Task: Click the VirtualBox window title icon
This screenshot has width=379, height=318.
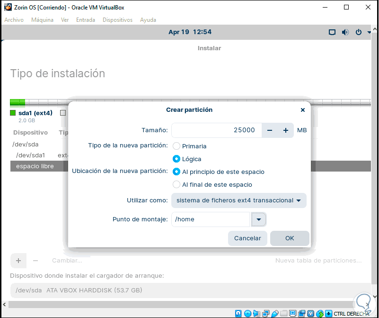Action: [x=8, y=7]
